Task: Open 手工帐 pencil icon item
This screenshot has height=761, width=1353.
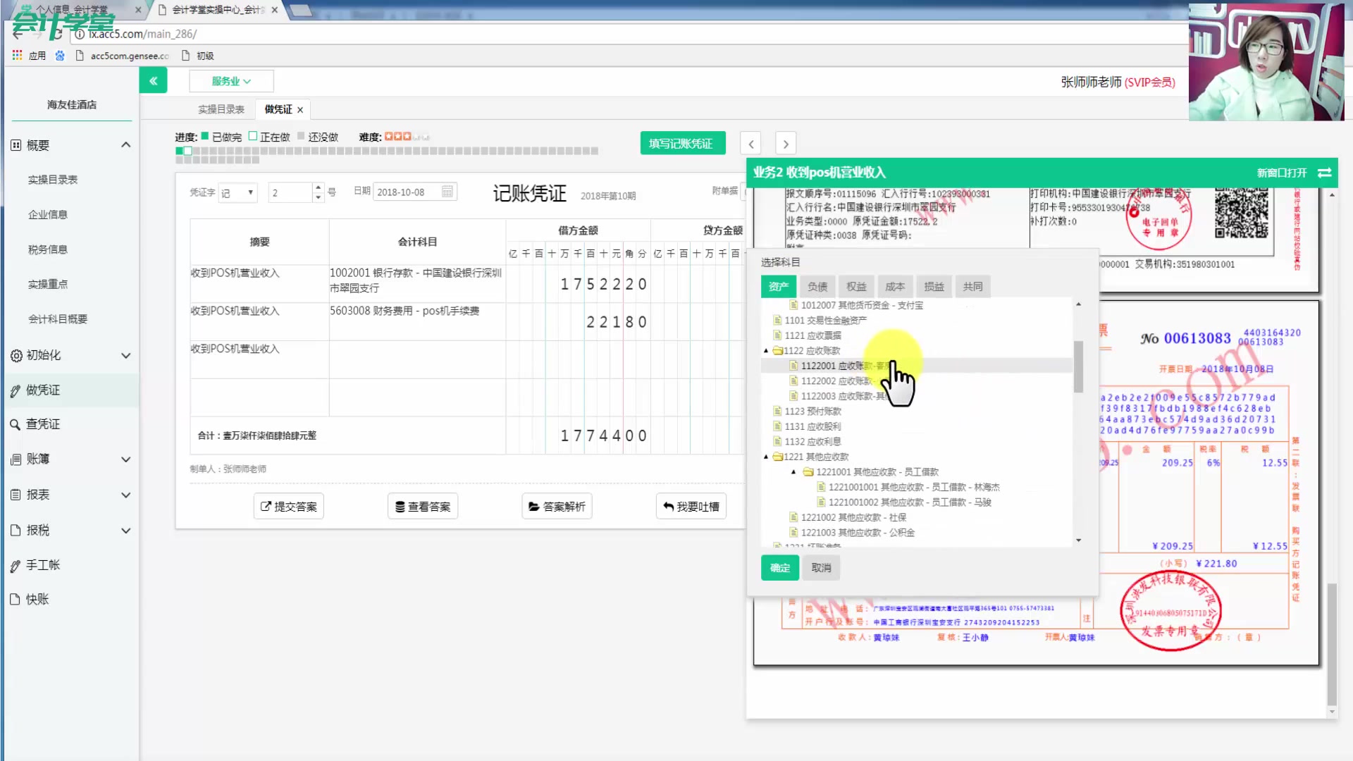Action: [x=42, y=565]
